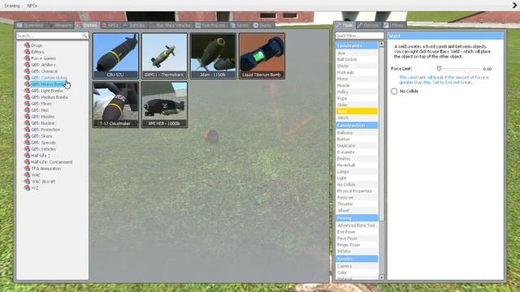The height and width of the screenshot is (292, 520).
Task: Open the GBS: Sirens category
Action: [x=41, y=136]
